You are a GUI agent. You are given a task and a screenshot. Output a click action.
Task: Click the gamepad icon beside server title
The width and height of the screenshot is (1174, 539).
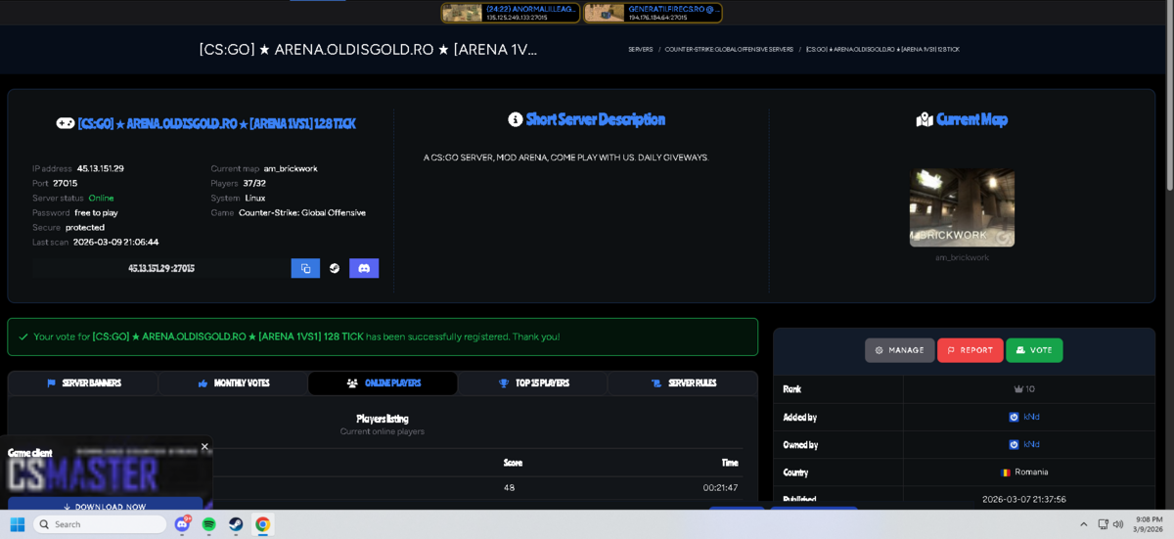click(65, 124)
